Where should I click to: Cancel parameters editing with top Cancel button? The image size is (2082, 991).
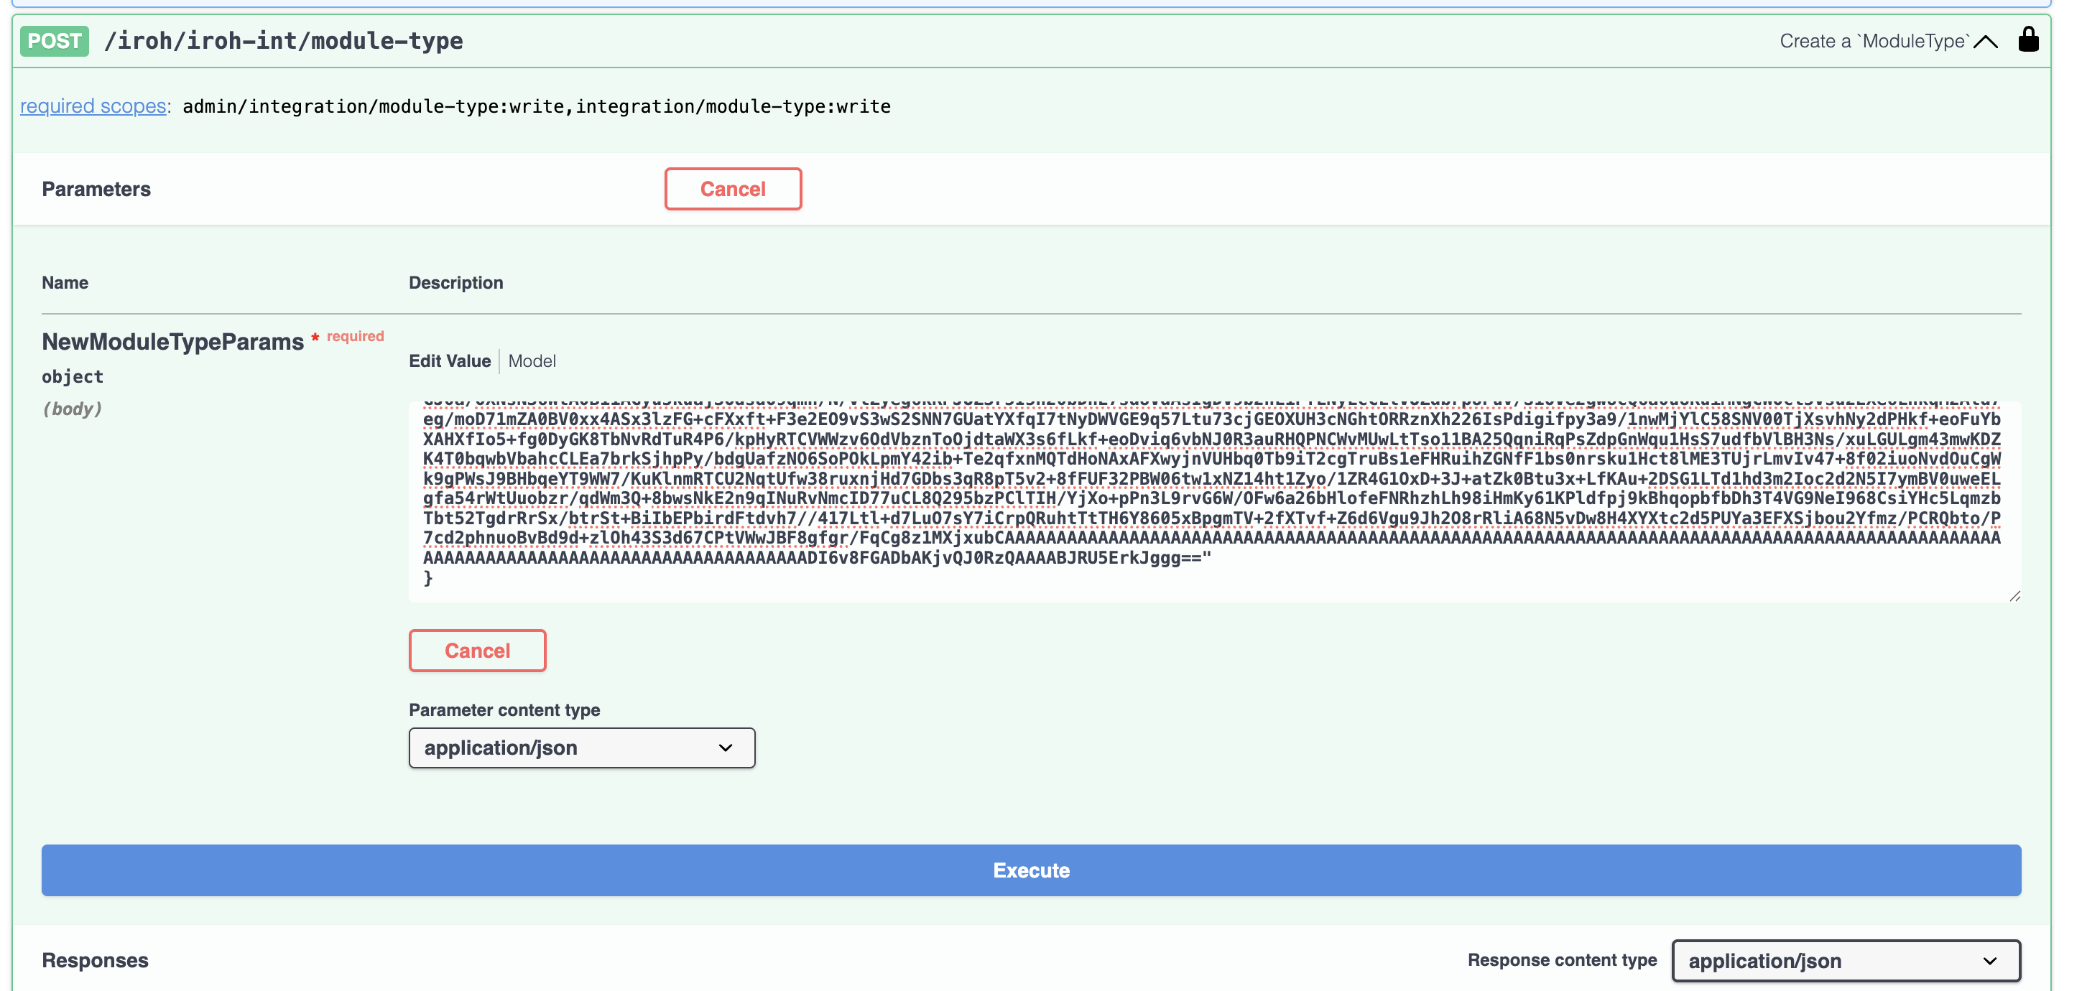point(733,188)
